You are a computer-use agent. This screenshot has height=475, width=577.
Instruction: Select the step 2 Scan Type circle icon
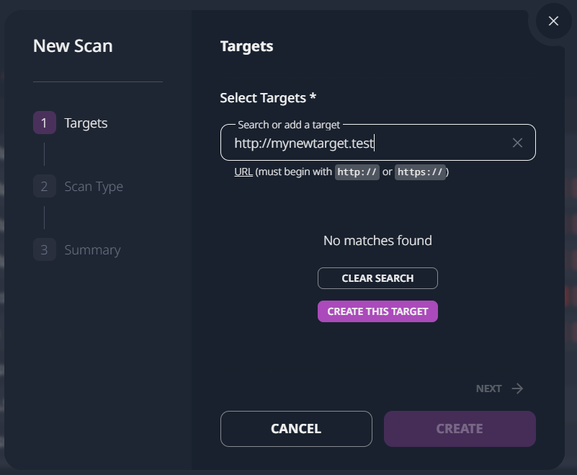click(x=45, y=186)
